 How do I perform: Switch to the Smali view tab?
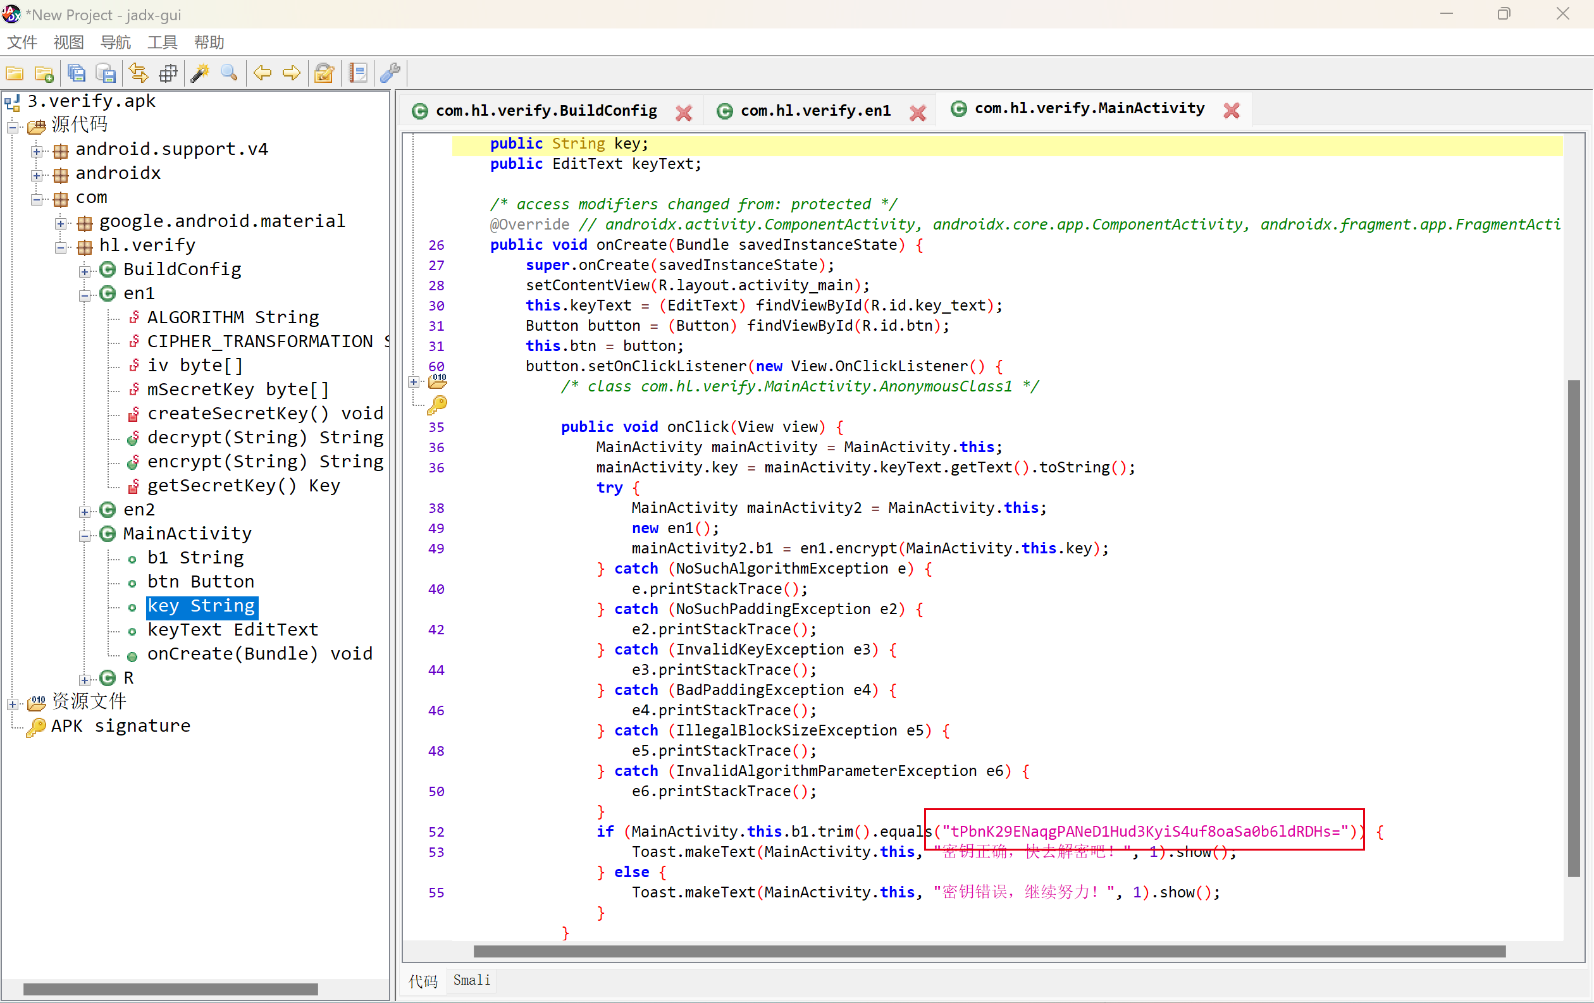[x=471, y=980]
